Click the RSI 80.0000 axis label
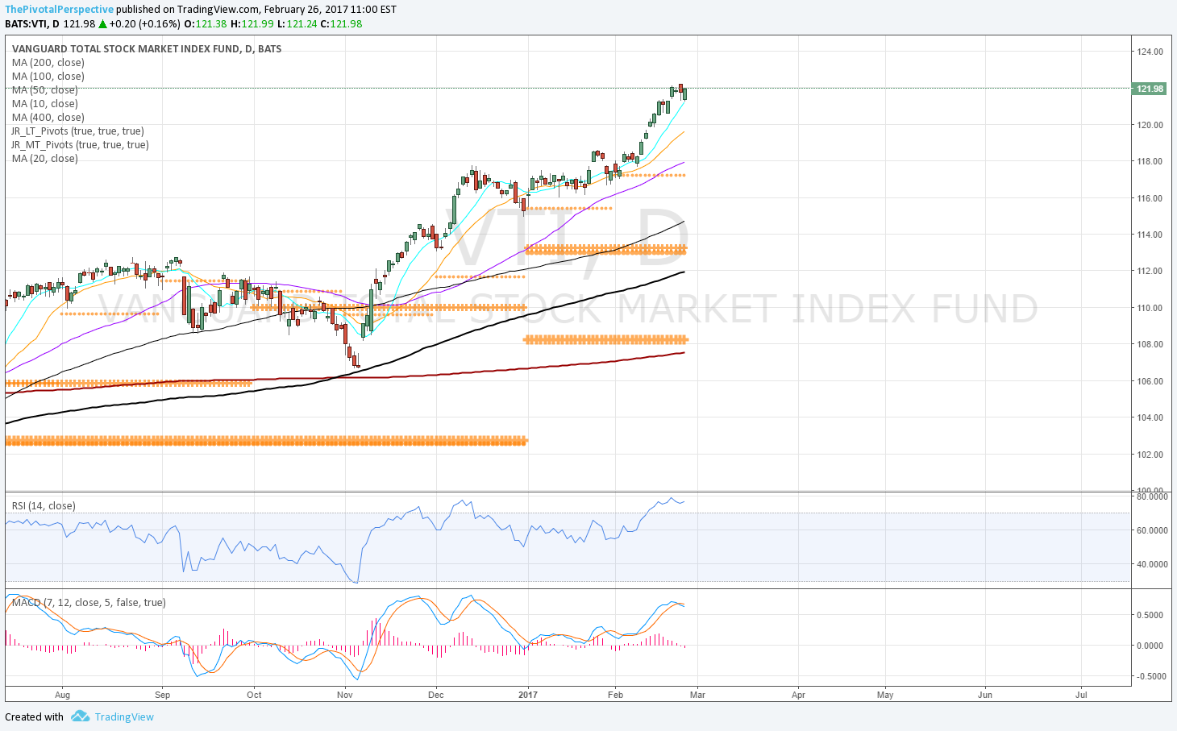The width and height of the screenshot is (1177, 731). (x=1151, y=496)
